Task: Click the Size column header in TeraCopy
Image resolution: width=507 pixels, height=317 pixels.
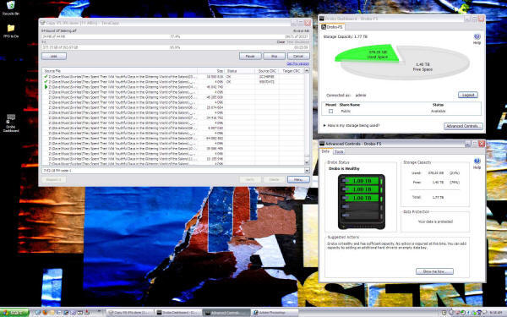Action: 210,71
